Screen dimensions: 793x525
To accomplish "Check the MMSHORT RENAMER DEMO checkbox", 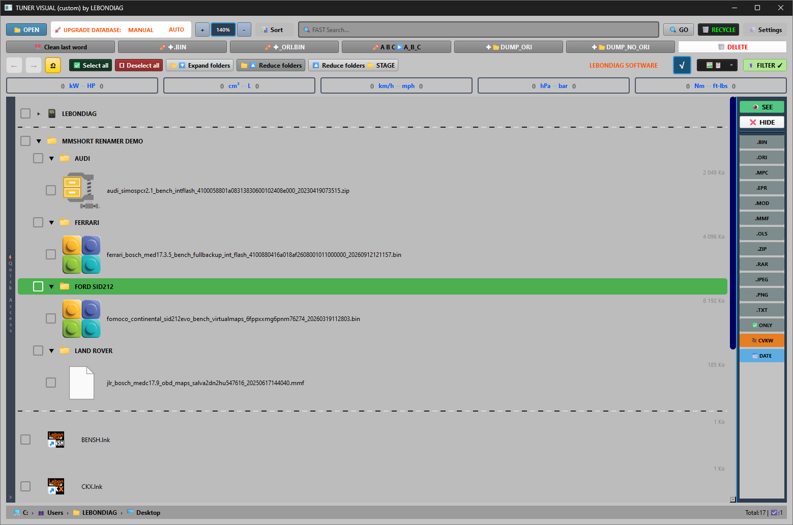I will click(25, 141).
